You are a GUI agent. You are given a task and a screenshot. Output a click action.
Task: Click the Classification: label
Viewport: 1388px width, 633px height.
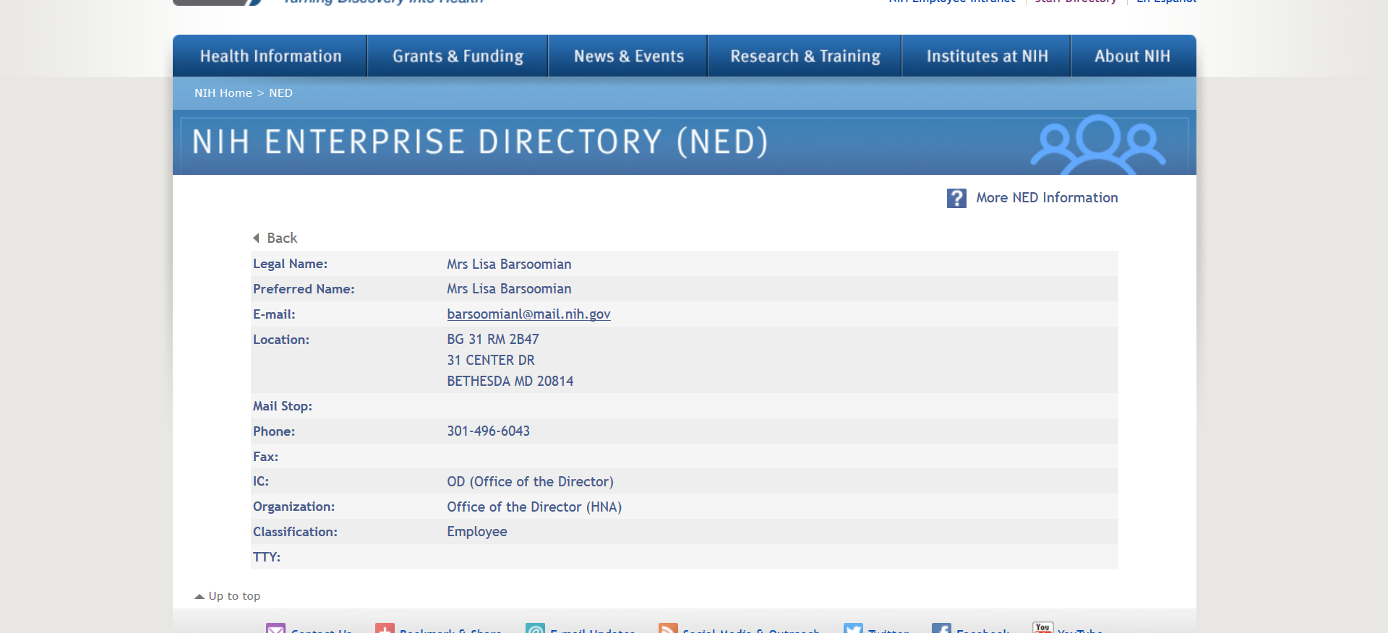295,532
